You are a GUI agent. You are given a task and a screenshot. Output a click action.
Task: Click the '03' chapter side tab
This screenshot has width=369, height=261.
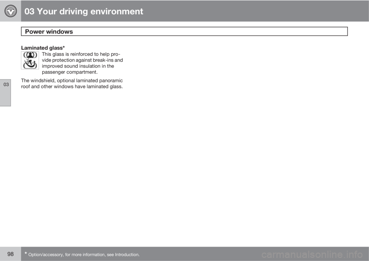5,93
